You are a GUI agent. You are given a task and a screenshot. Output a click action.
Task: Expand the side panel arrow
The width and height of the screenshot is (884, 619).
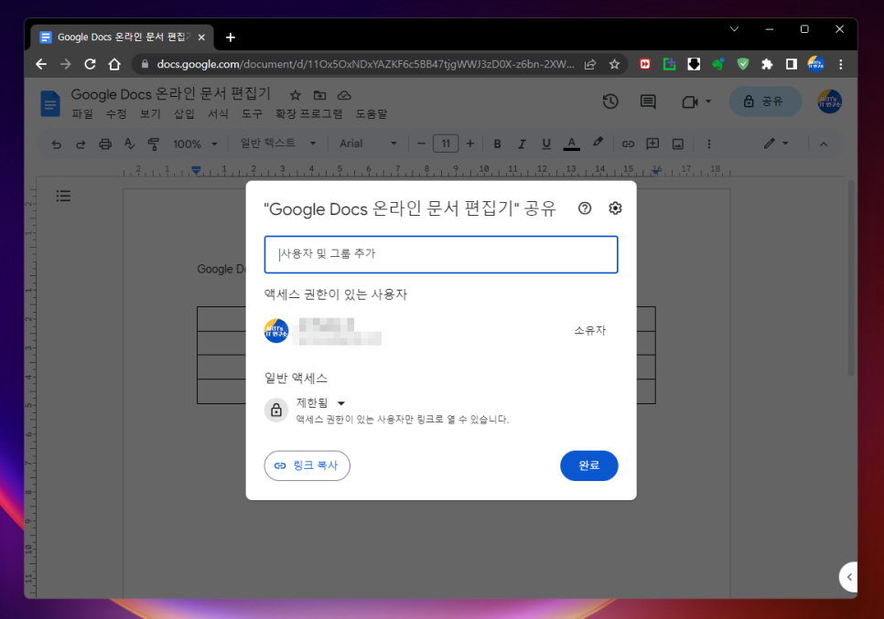(x=848, y=577)
